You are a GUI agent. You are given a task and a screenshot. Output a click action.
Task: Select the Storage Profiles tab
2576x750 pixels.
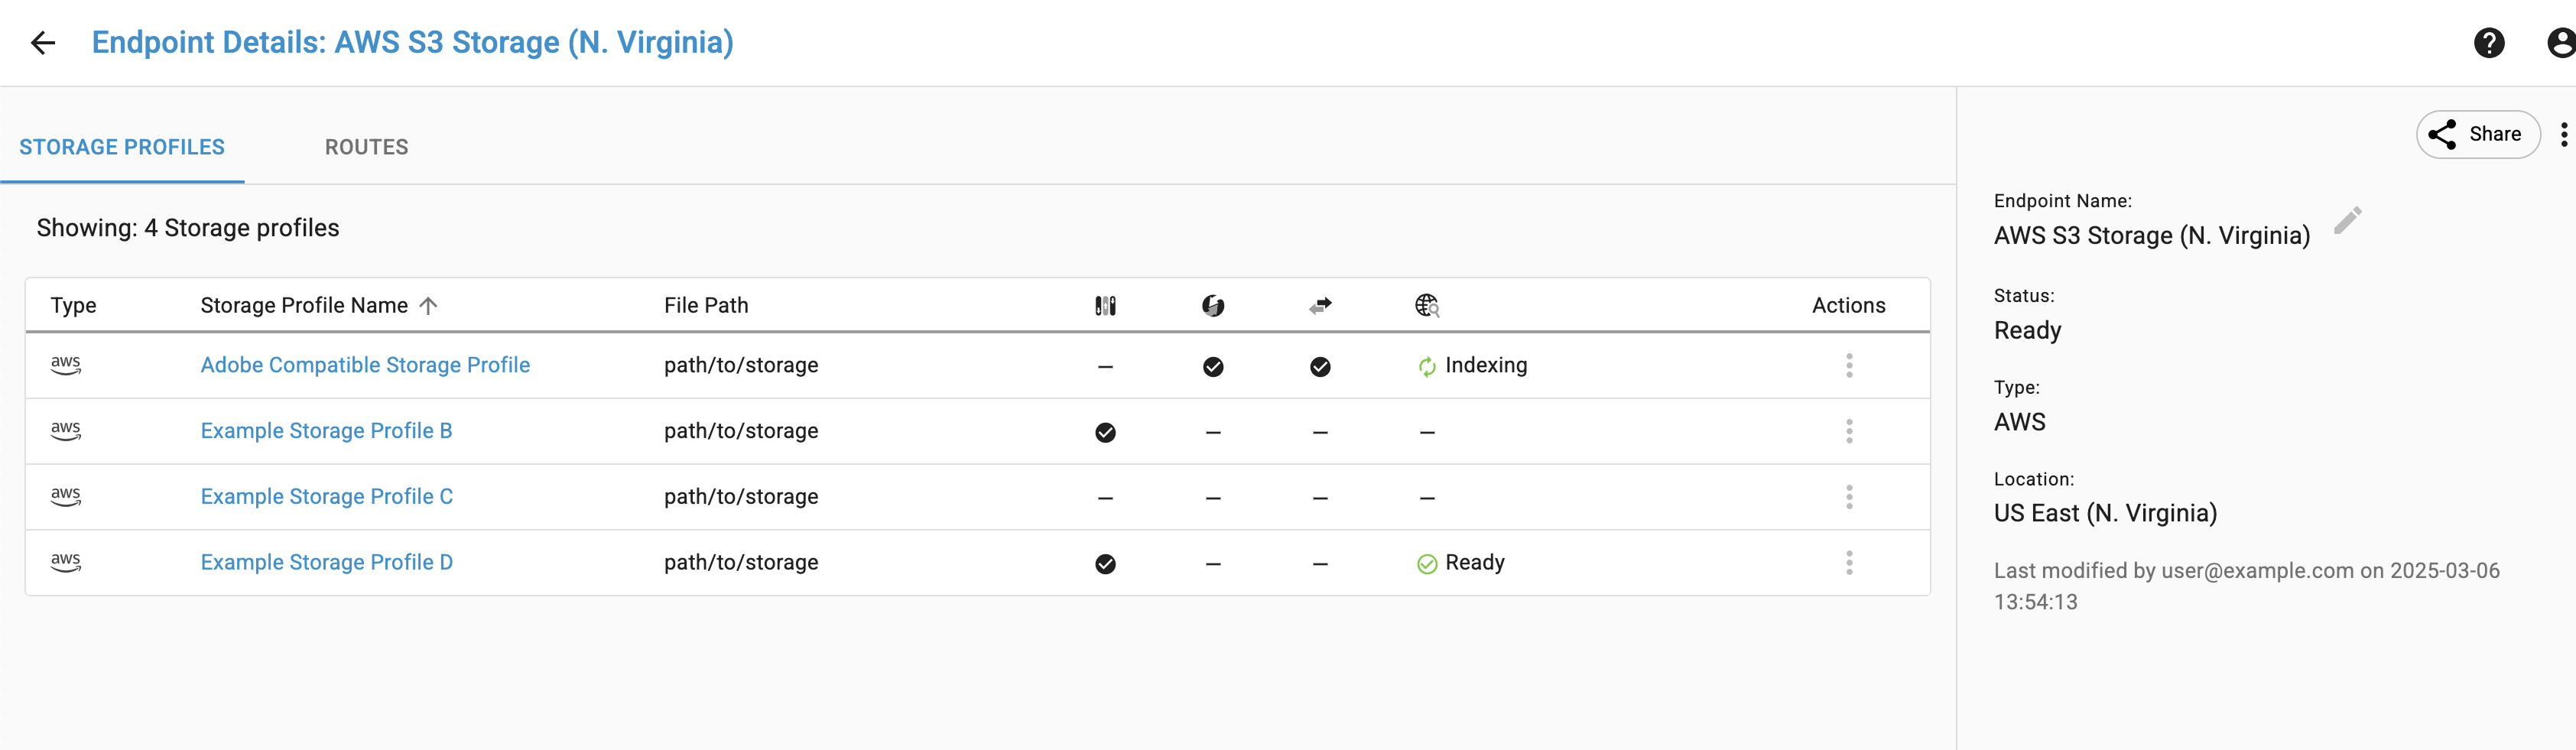click(x=122, y=147)
